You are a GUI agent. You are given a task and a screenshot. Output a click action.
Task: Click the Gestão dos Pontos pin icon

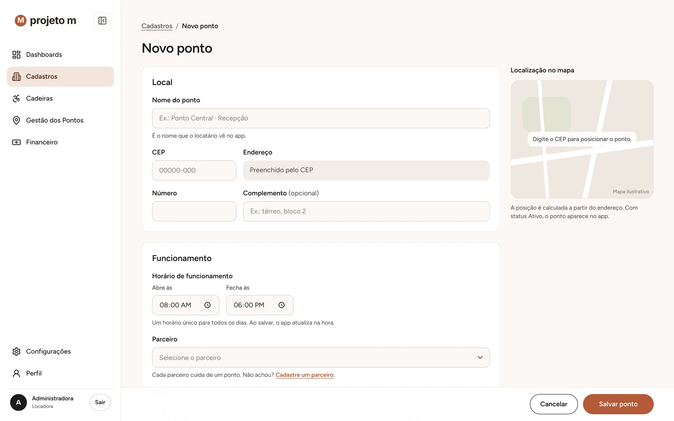click(16, 120)
